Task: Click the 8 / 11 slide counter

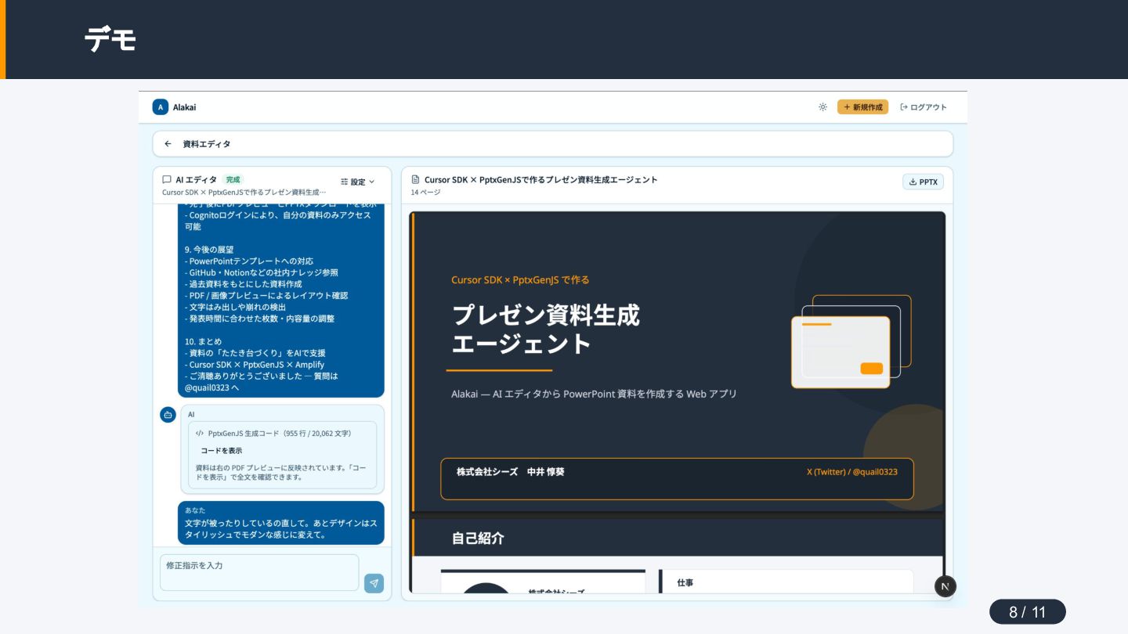Action: (1028, 612)
